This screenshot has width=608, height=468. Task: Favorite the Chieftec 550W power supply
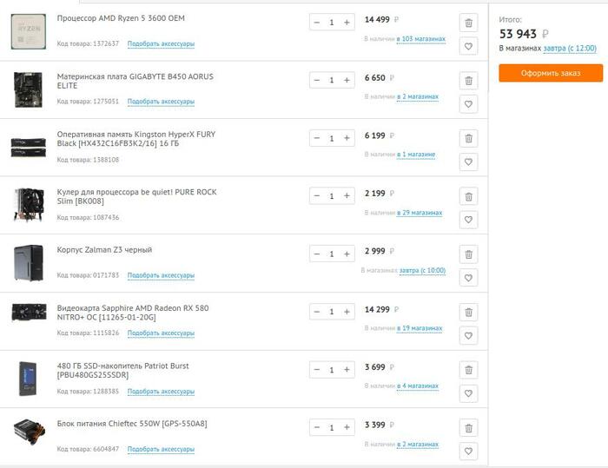(x=468, y=452)
